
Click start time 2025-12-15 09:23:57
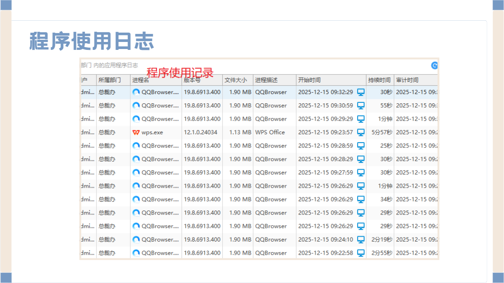point(325,132)
